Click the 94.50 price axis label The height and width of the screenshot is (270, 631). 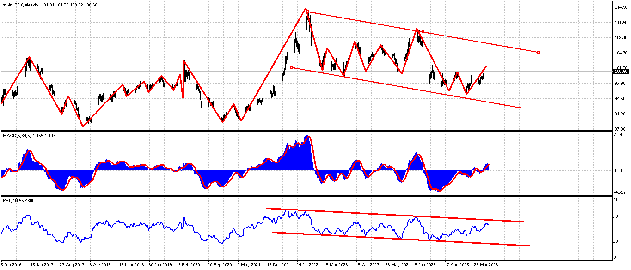coord(619,98)
